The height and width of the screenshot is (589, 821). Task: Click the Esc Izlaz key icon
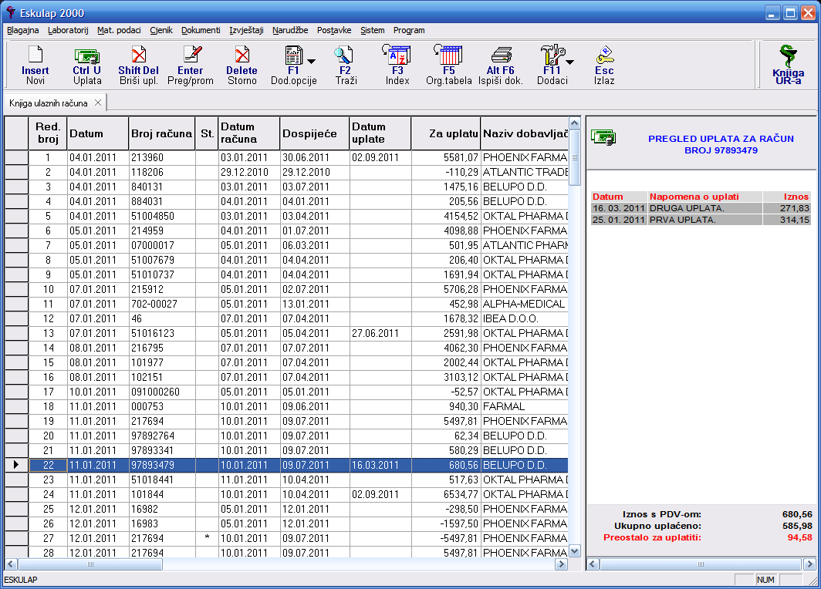click(x=605, y=55)
